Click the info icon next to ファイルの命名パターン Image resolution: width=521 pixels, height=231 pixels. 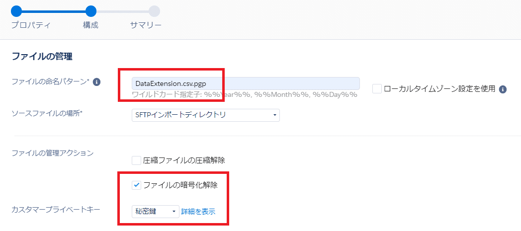(96, 81)
